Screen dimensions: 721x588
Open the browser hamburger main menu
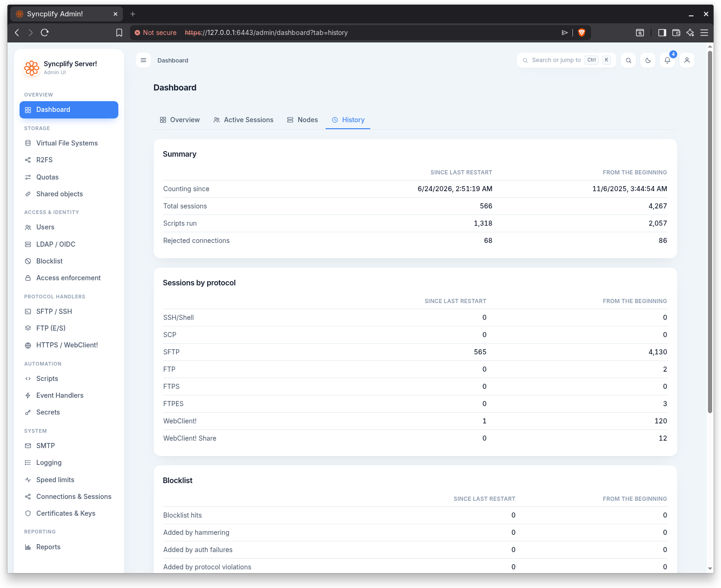coord(704,33)
